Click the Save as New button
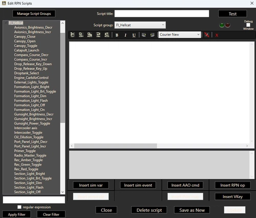Screen dimensions: 256x218 pyautogui.click(x=192, y=210)
